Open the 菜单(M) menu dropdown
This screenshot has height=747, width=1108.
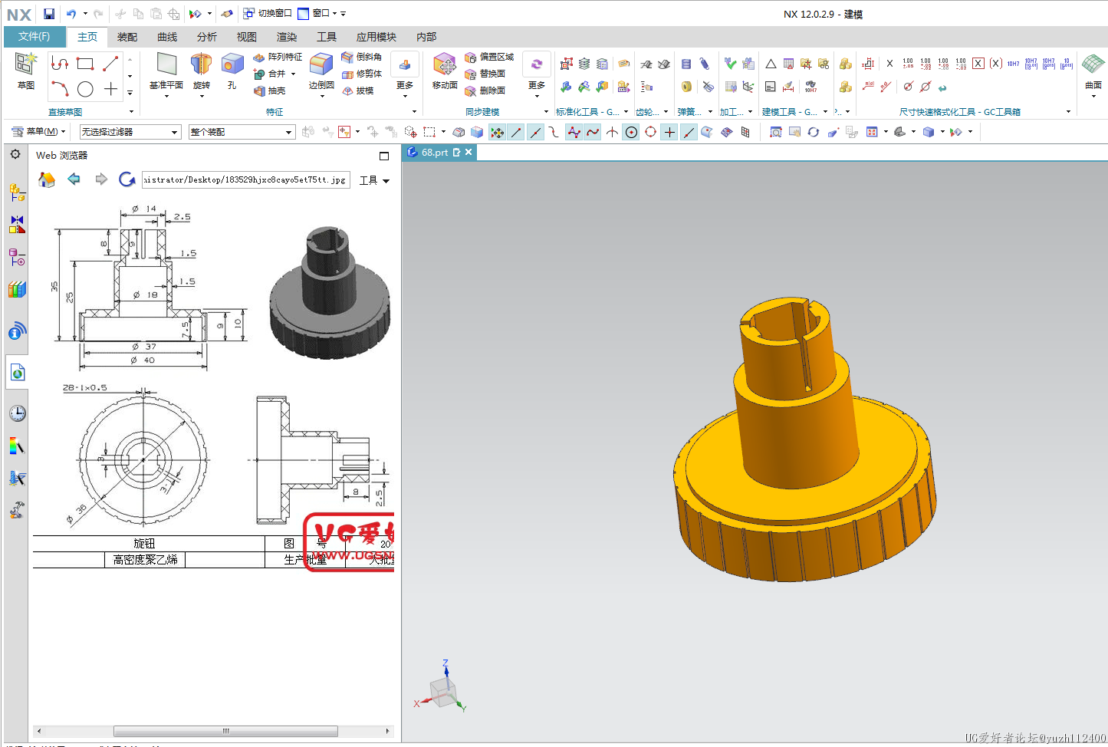click(x=38, y=132)
